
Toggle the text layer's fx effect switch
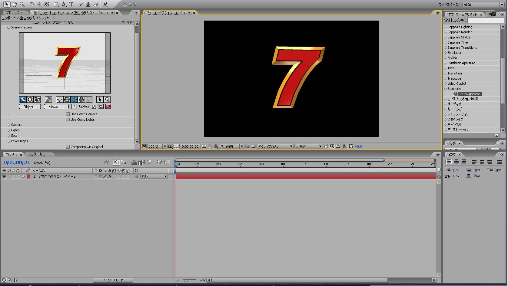tap(110, 176)
